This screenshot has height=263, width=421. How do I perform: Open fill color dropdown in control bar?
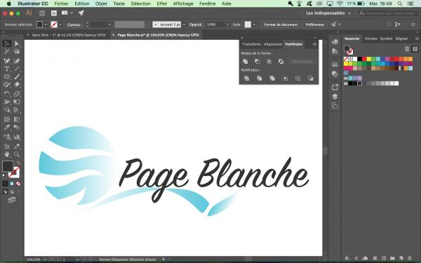pyautogui.click(x=46, y=25)
